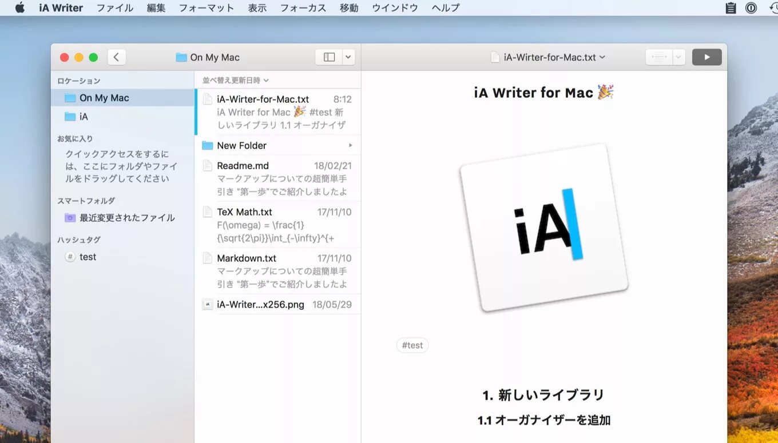Change the 並べ替え更新日時 sort order
This screenshot has height=443, width=778.
point(235,80)
